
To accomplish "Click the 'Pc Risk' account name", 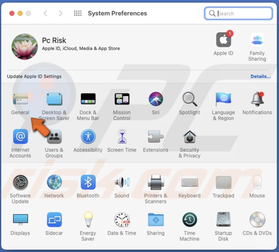I will (54, 41).
